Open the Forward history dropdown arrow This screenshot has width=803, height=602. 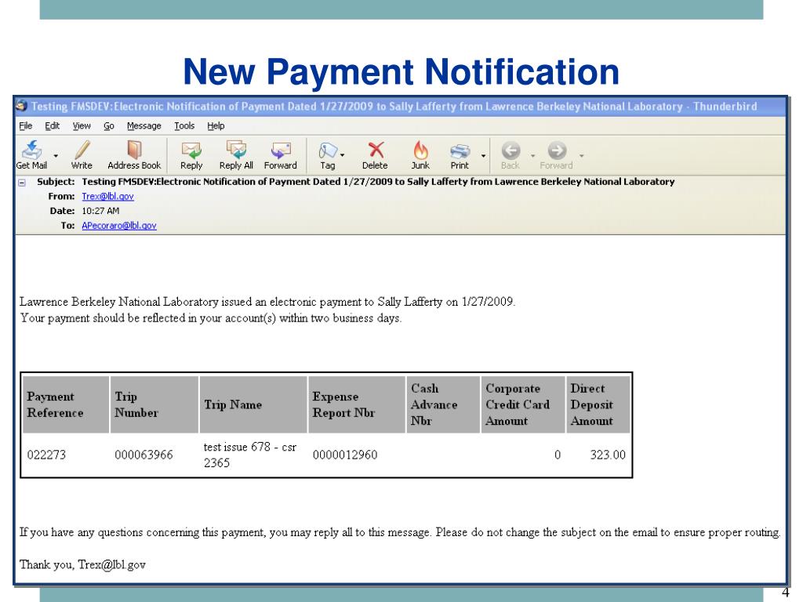(581, 156)
